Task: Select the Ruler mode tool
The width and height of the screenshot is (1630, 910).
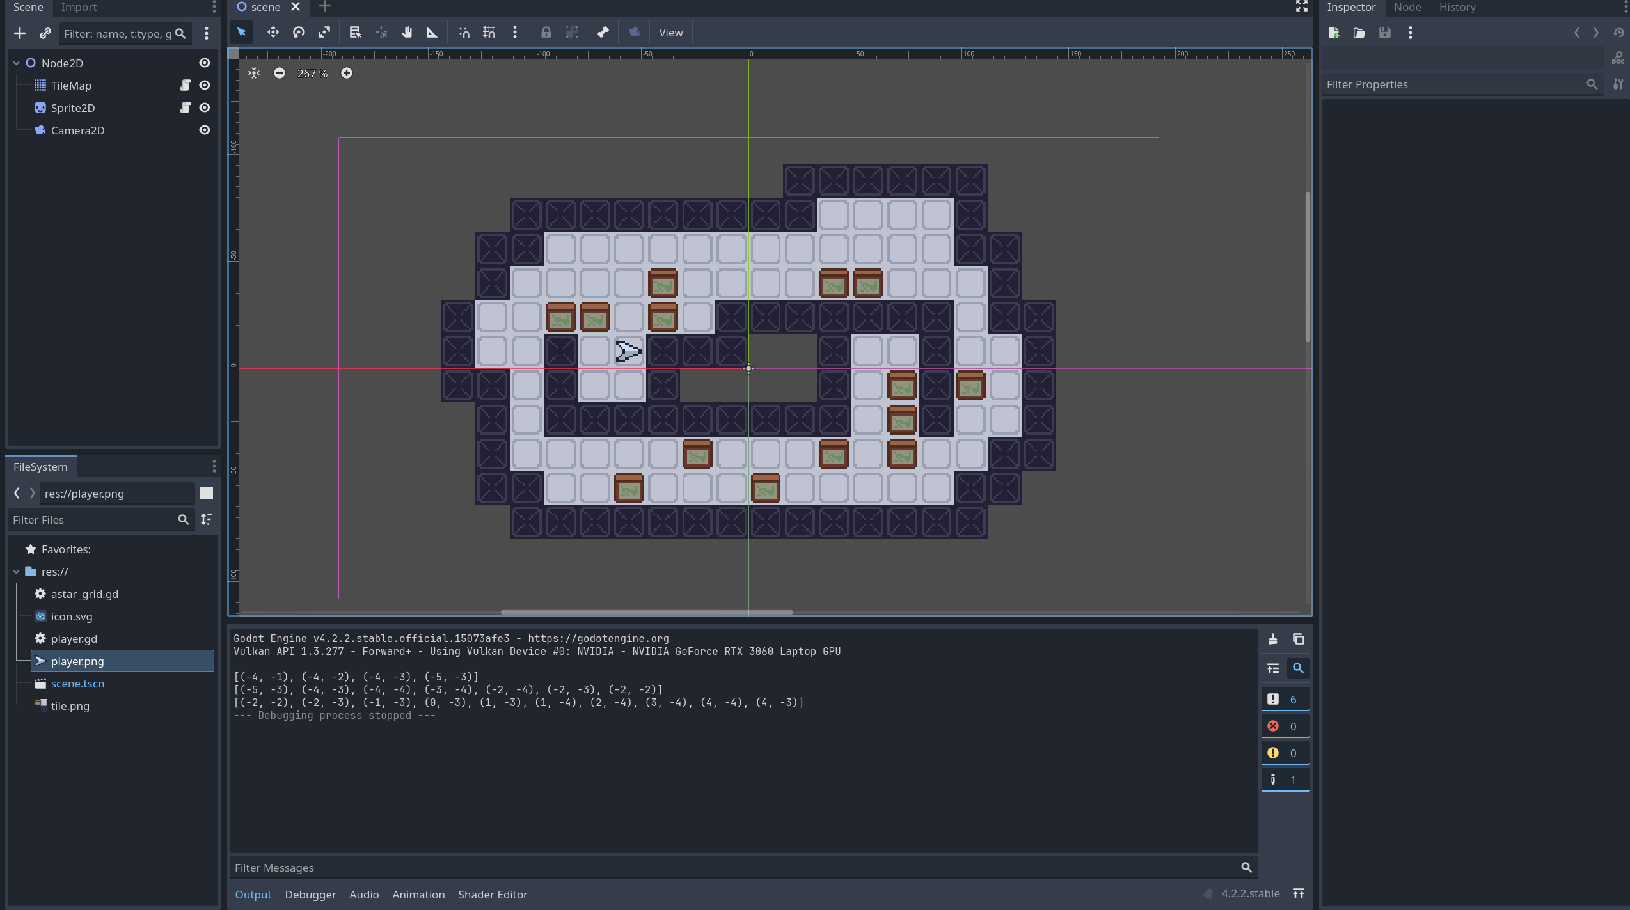Action: [432, 33]
